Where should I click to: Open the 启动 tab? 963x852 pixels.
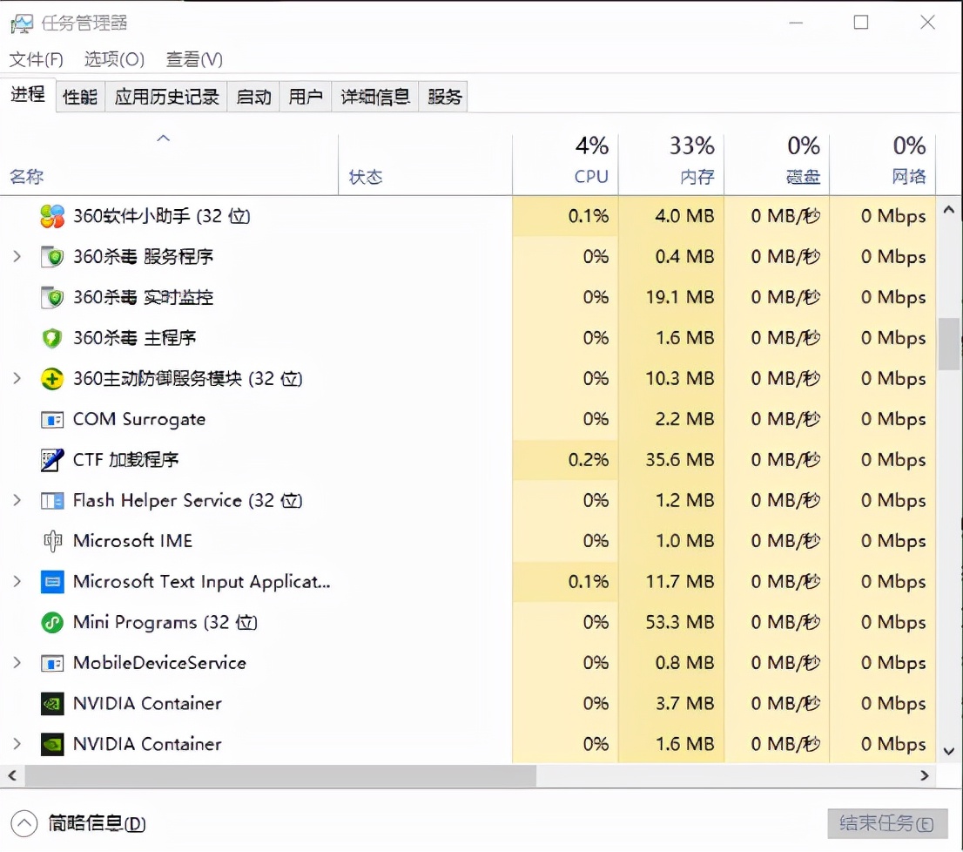[253, 97]
